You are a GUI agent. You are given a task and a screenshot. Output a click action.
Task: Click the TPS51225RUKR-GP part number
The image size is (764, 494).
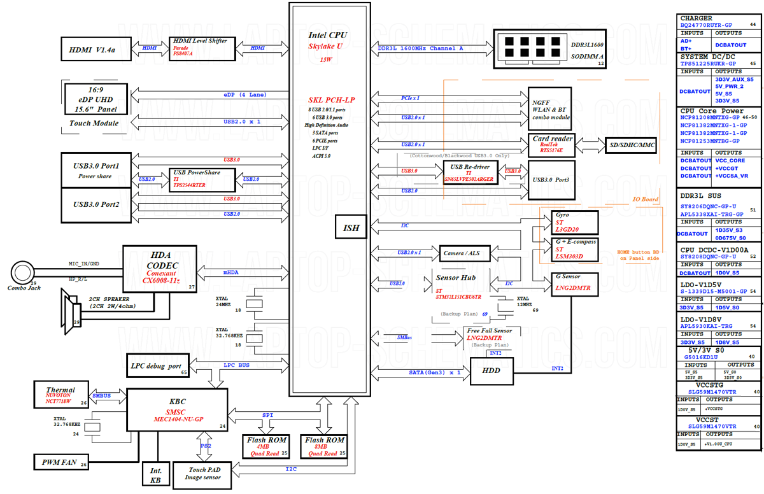coord(708,64)
